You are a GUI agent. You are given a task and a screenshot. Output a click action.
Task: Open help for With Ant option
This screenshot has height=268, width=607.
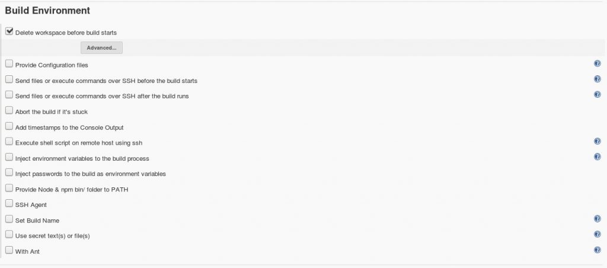point(598,250)
